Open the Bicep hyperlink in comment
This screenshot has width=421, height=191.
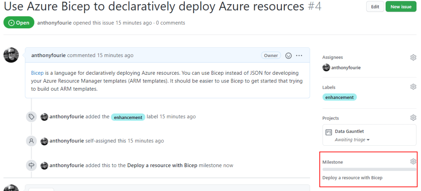[x=37, y=73]
